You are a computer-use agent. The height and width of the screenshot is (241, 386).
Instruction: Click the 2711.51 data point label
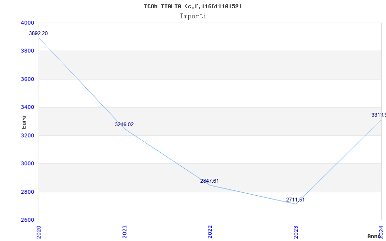pos(295,200)
